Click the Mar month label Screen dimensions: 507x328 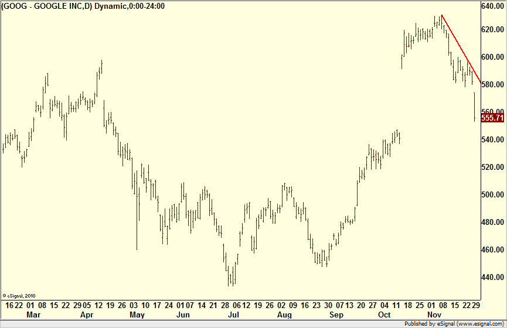pyautogui.click(x=33, y=315)
